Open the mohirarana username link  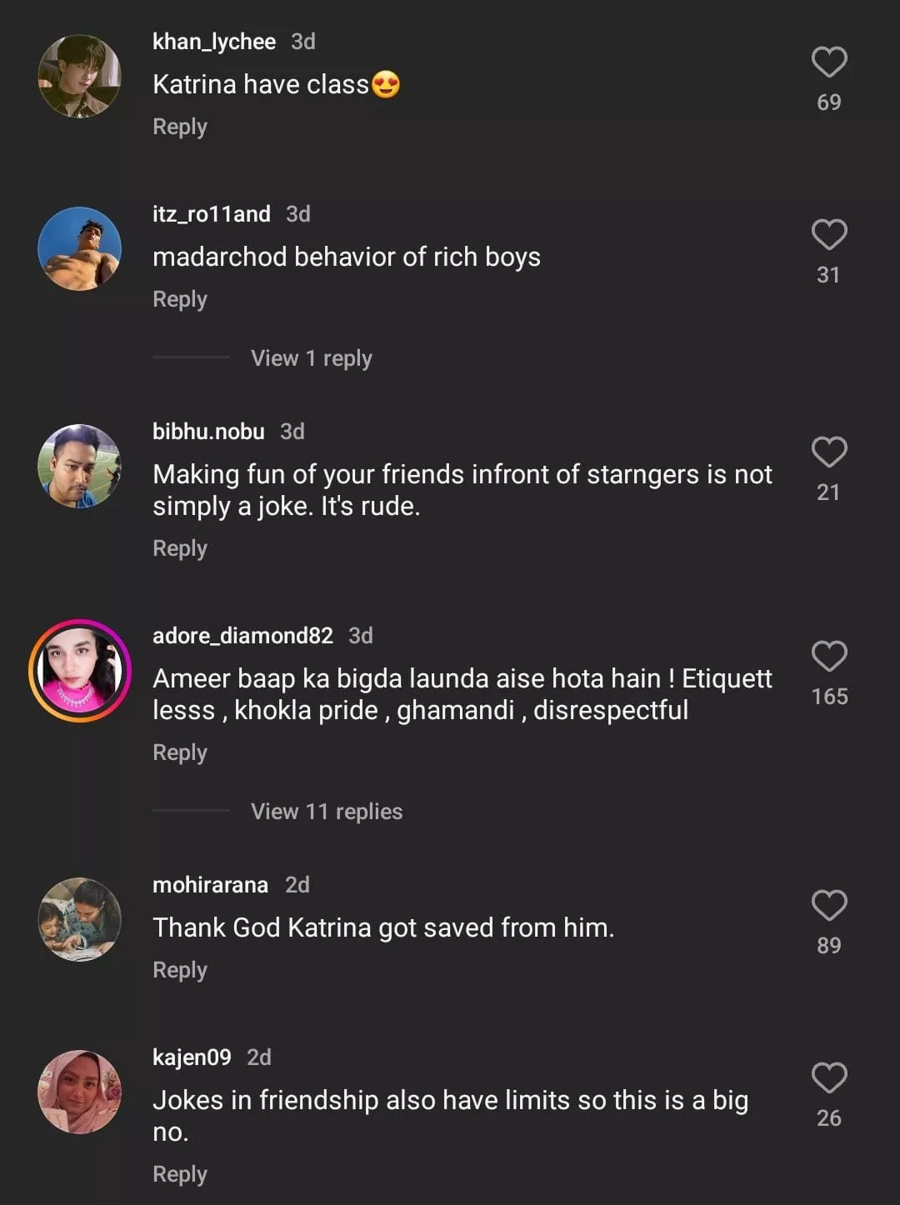point(210,885)
